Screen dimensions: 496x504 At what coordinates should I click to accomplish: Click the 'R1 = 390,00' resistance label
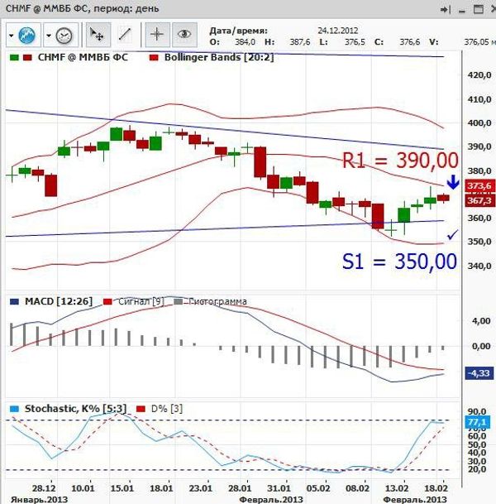(400, 161)
